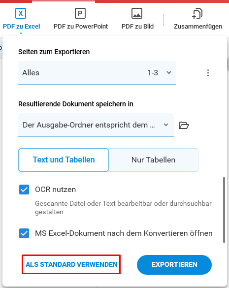
Task: Click the PDF zu Excel text label
Action: click(21, 27)
